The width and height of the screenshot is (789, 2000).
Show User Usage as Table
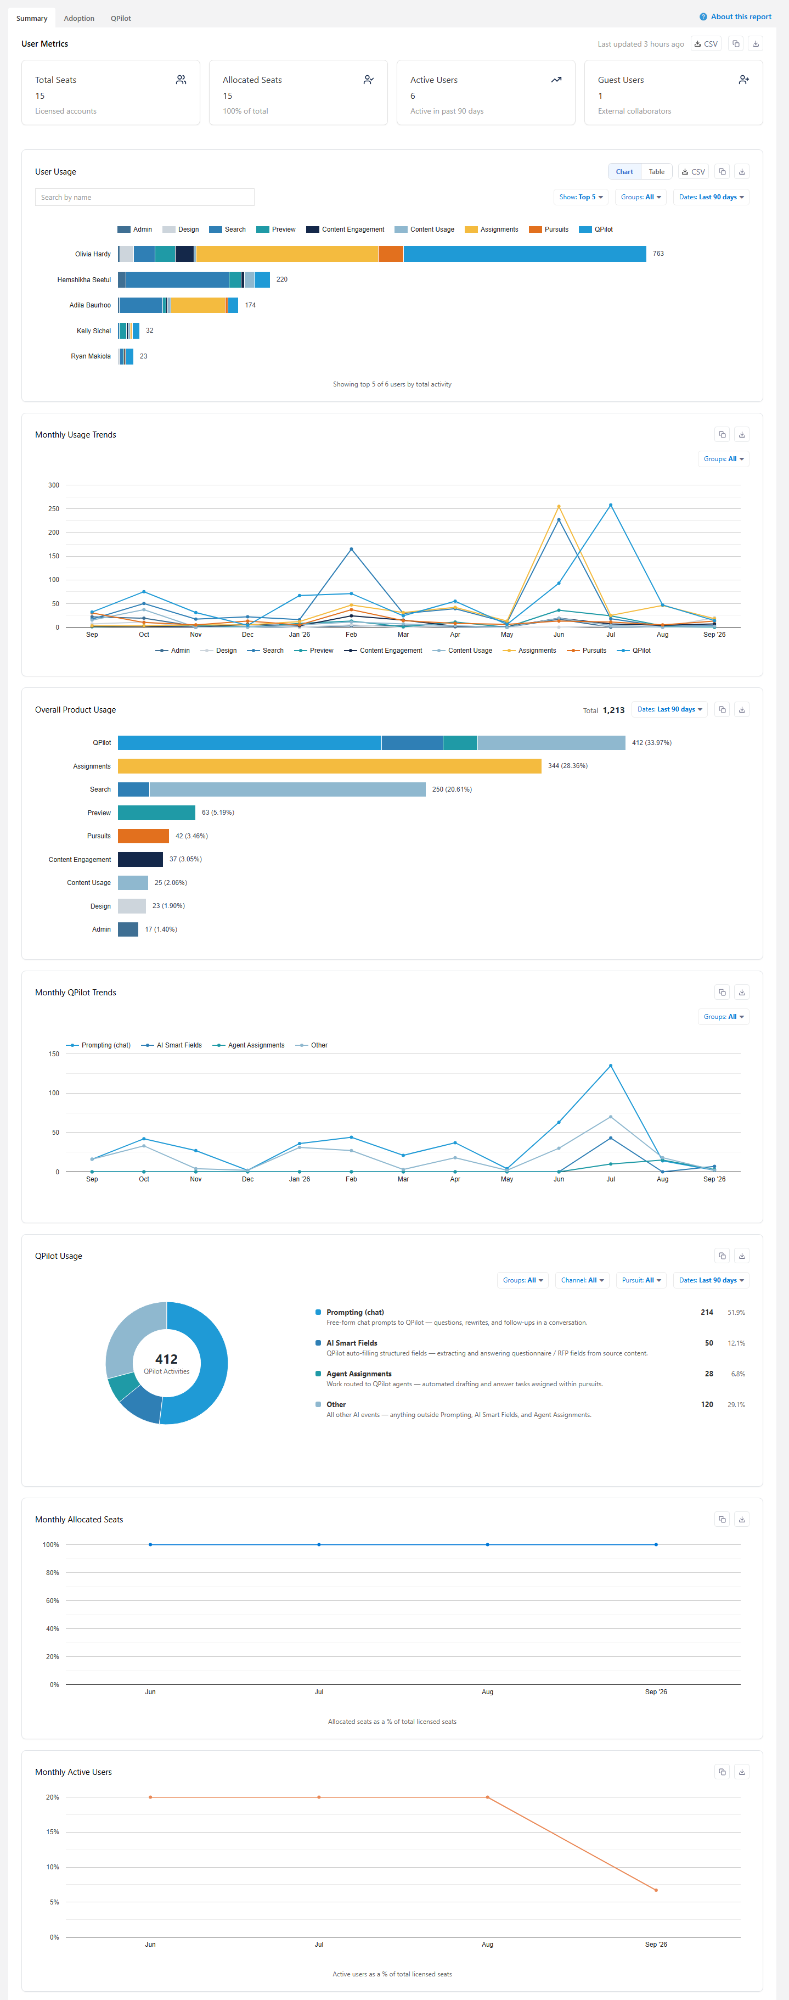(x=656, y=172)
